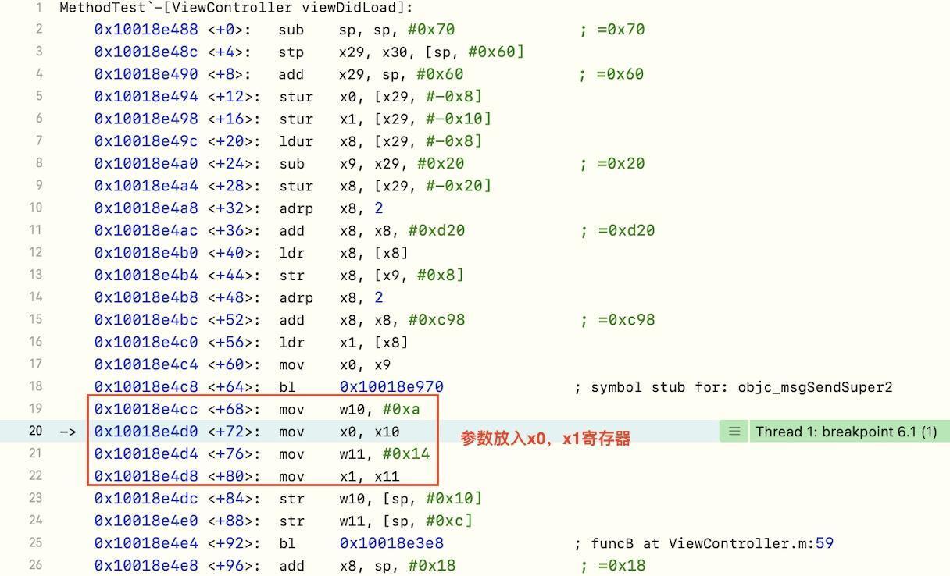Click address 0x10018e4d4
The image size is (950, 576).
(x=146, y=454)
